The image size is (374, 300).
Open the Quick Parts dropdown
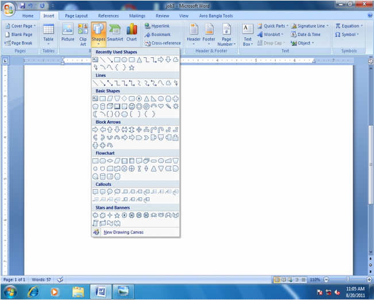[x=273, y=26]
